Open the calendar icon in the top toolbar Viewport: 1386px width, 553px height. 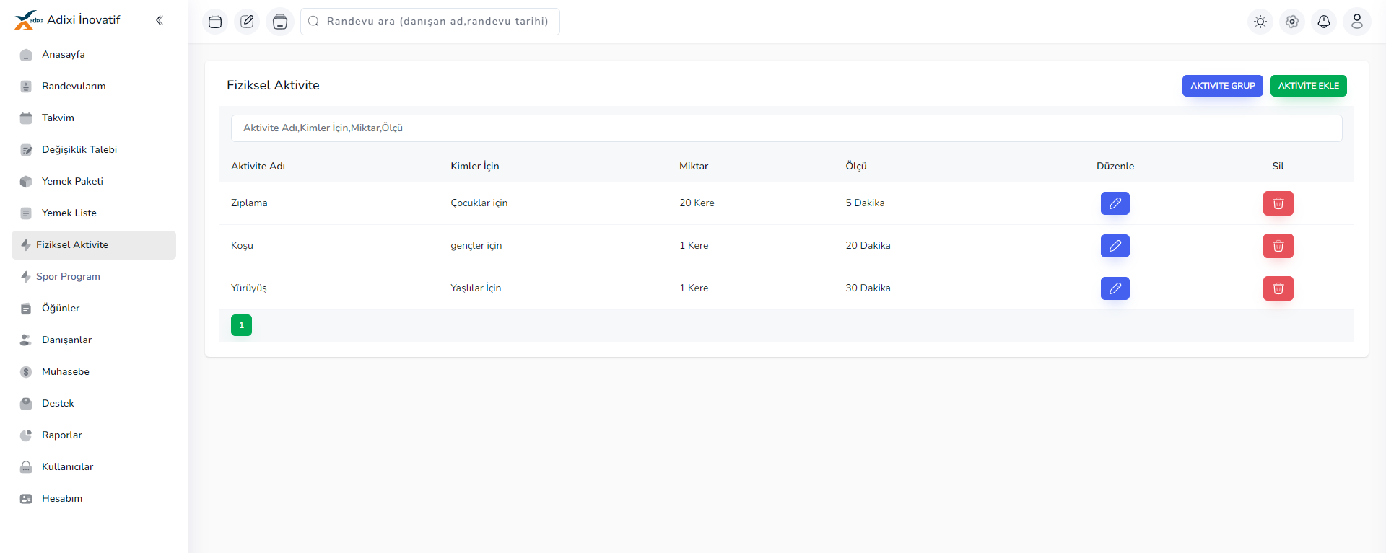pos(215,22)
